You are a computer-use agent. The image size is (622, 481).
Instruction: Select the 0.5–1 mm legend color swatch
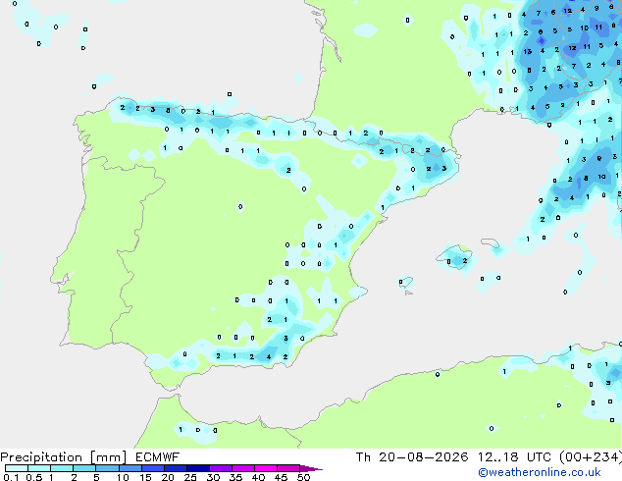tap(39, 468)
